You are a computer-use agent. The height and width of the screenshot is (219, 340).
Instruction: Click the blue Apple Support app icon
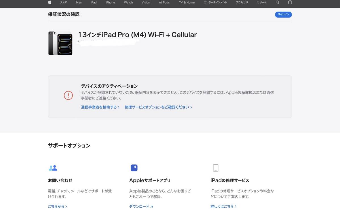134,168
